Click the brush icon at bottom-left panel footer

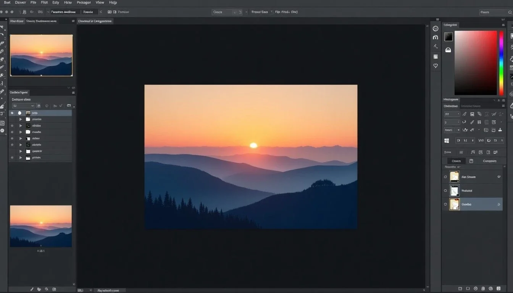click(x=32, y=290)
